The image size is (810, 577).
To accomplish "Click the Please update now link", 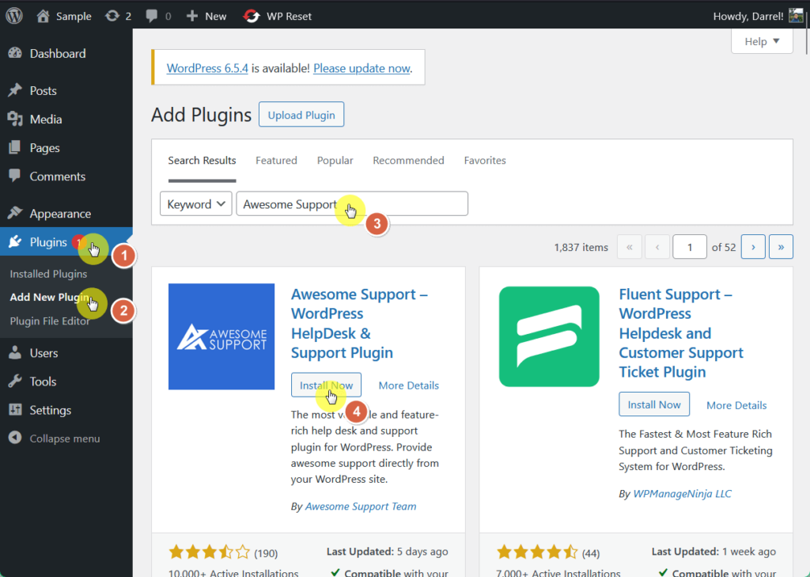I will pos(361,68).
